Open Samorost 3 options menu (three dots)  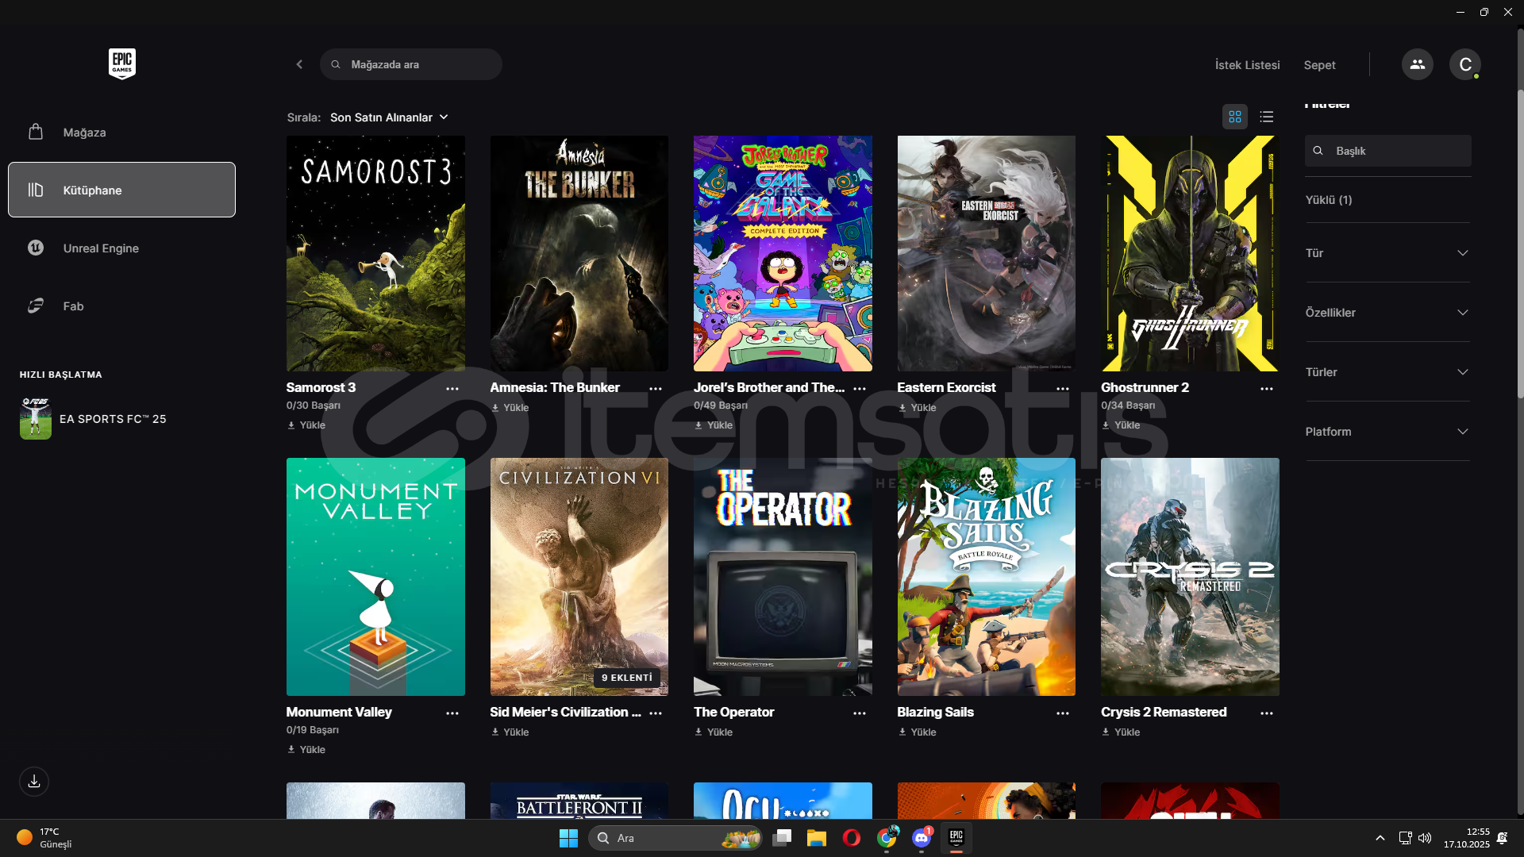(452, 389)
